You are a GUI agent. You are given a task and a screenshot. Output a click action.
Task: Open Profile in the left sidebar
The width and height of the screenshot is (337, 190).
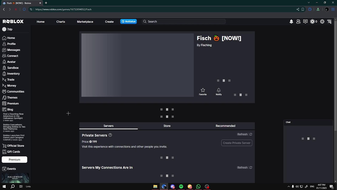click(9, 44)
